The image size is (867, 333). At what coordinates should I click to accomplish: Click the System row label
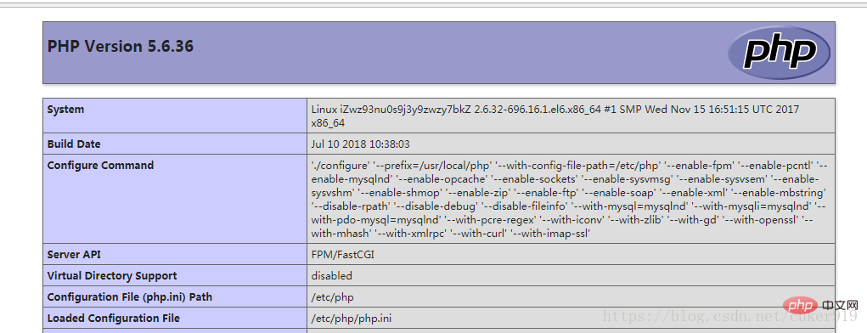pyautogui.click(x=65, y=110)
